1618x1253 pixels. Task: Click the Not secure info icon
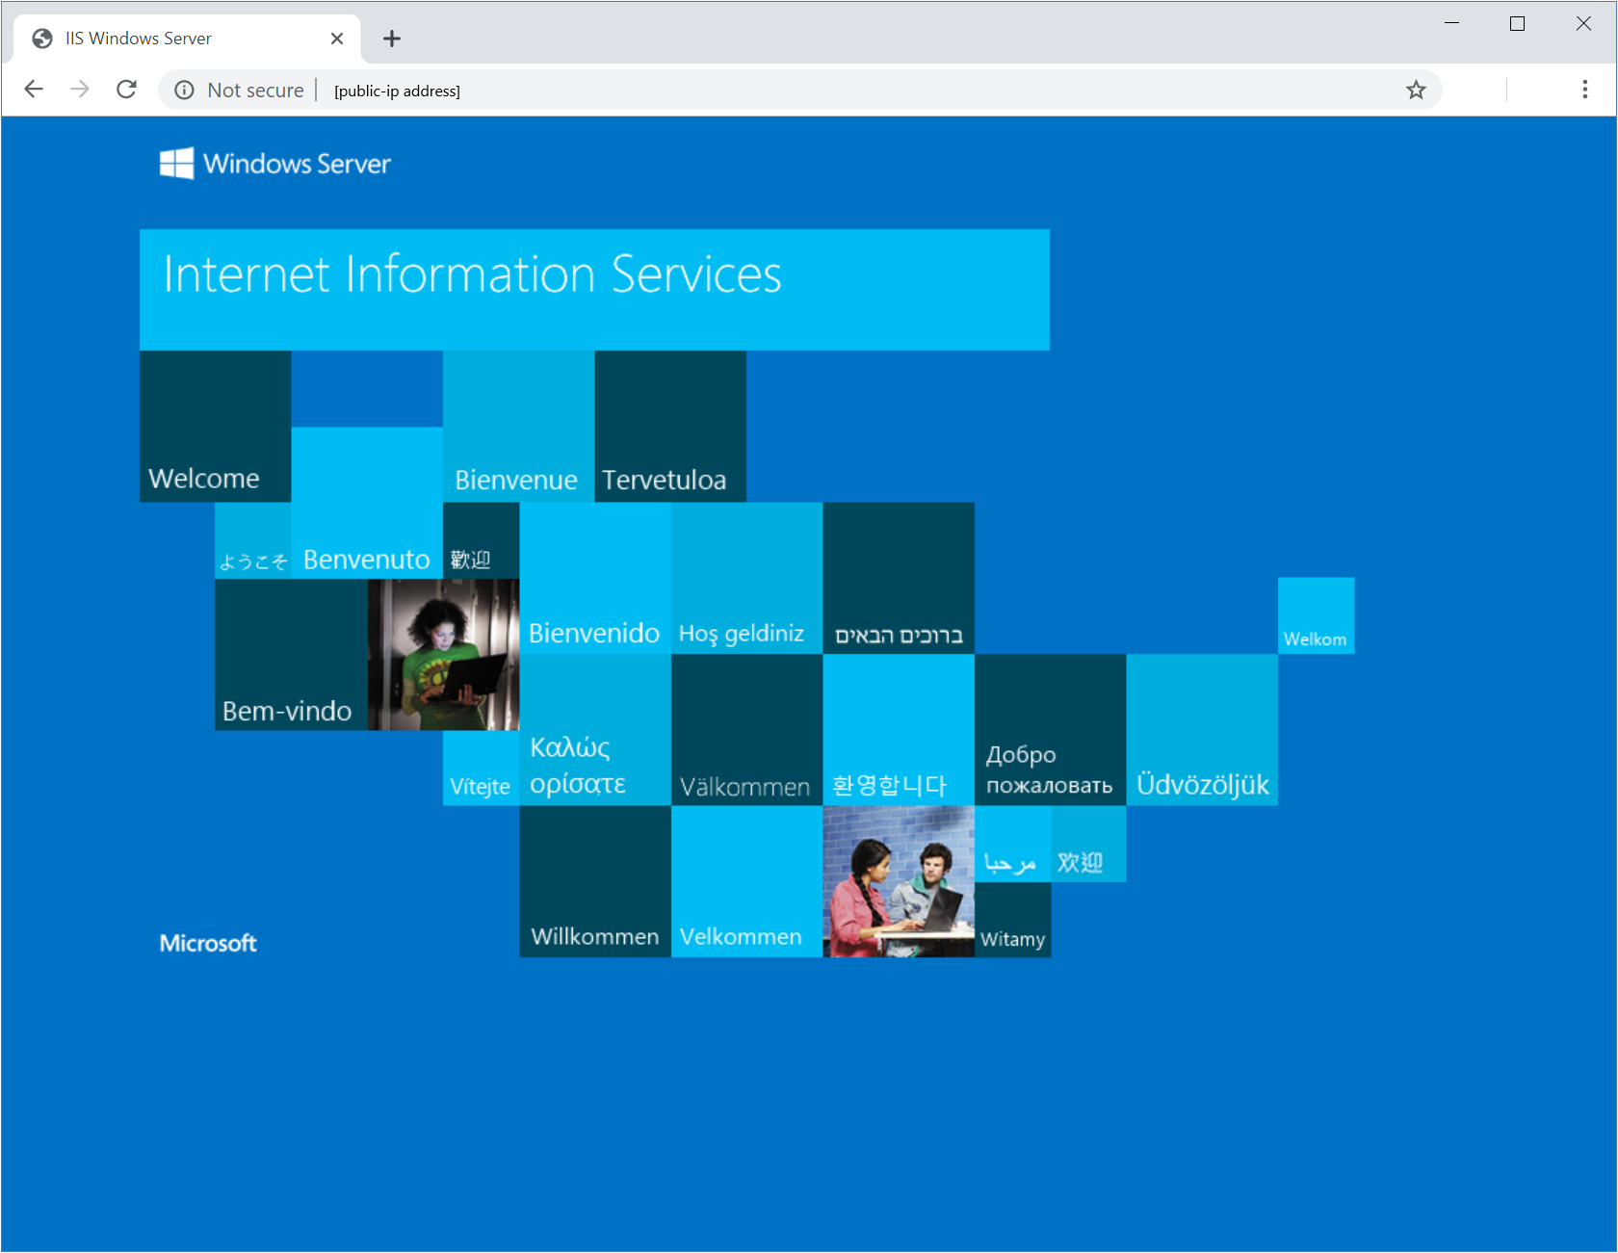pyautogui.click(x=184, y=90)
